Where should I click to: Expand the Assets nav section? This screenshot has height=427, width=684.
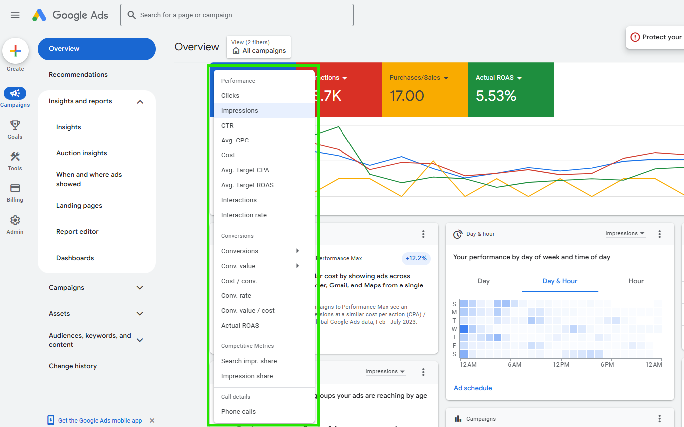point(140,314)
